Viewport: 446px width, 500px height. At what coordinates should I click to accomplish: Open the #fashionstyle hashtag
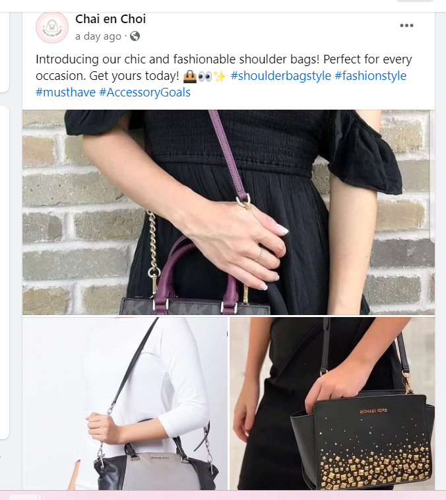371,76
